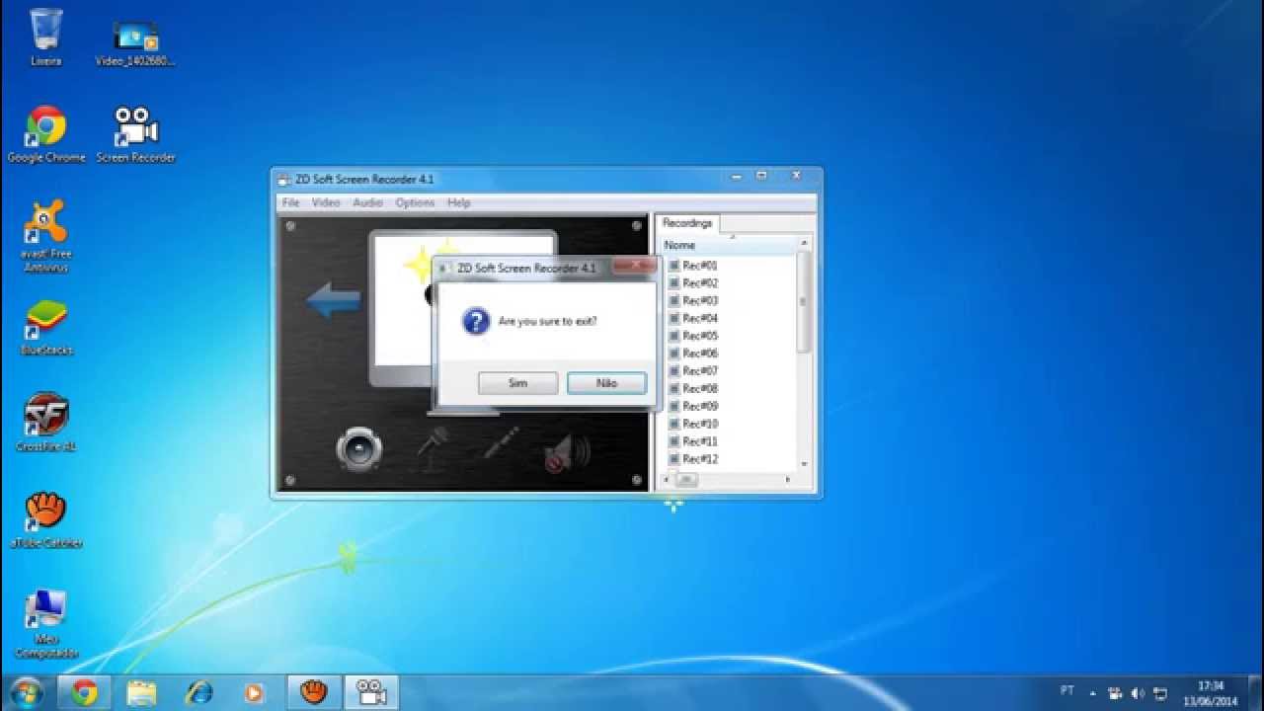Click the PT language indicator
The width and height of the screenshot is (1264, 711).
1066,692
